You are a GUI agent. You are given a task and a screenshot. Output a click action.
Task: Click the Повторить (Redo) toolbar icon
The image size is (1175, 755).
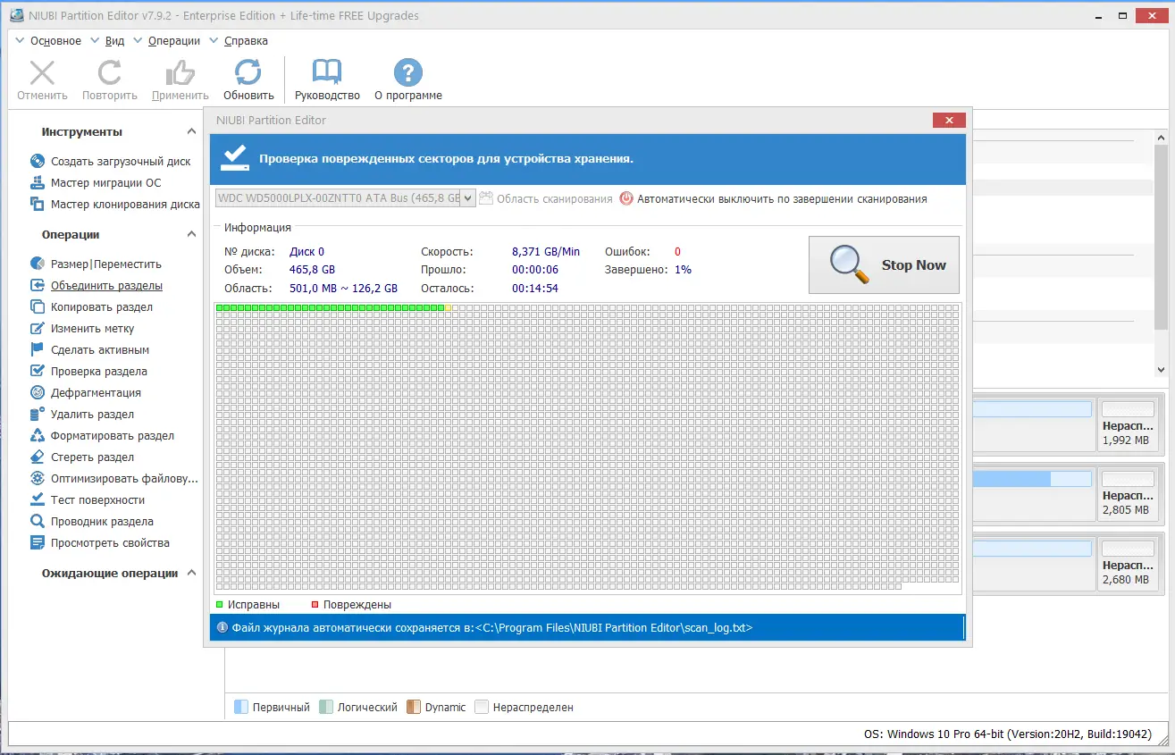[x=110, y=73]
